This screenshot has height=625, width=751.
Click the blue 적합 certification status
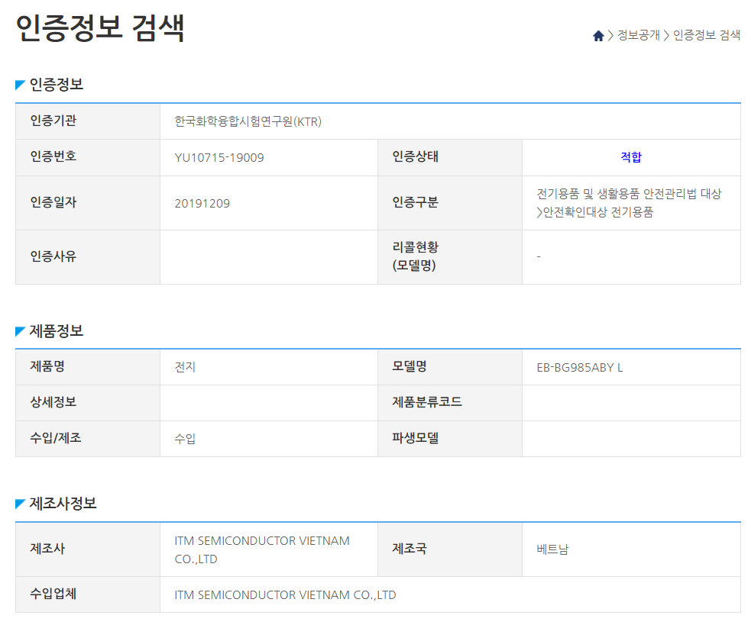630,157
